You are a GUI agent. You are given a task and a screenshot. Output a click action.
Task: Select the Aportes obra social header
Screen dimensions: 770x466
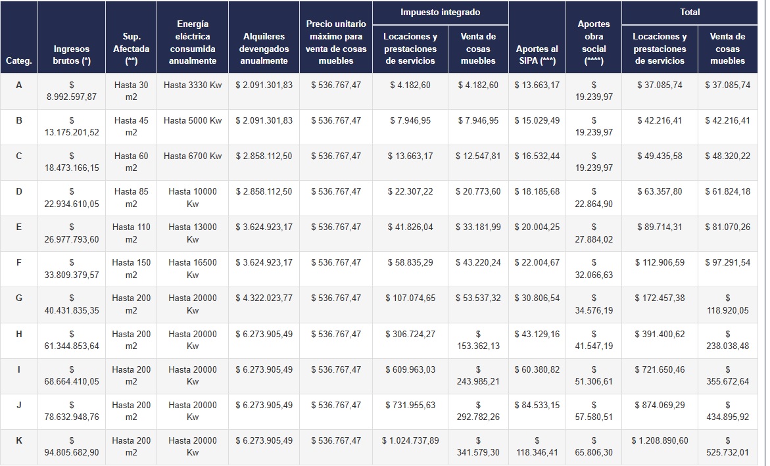coord(594,37)
